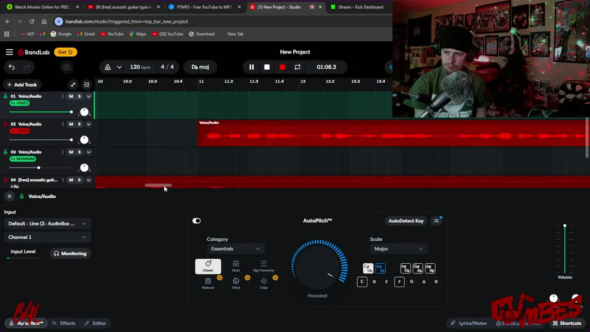Switch to the Effects tab
The height and width of the screenshot is (332, 590).
[64, 323]
